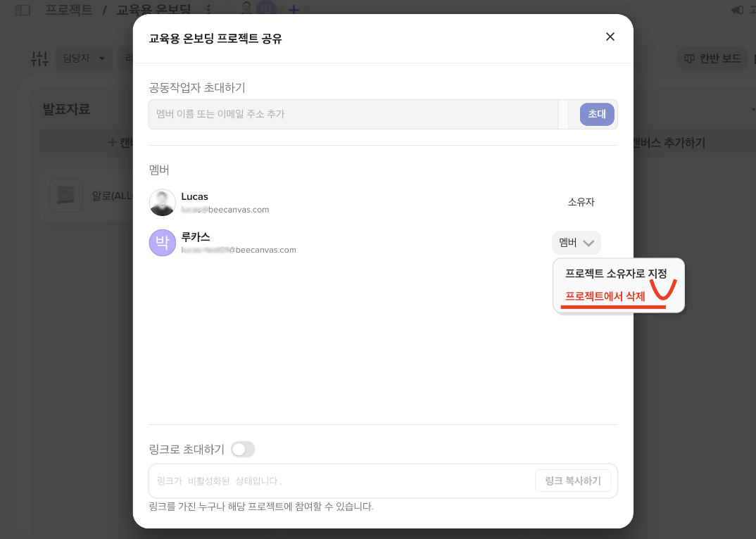
Task: Focus the member name or email input field
Action: tap(352, 114)
